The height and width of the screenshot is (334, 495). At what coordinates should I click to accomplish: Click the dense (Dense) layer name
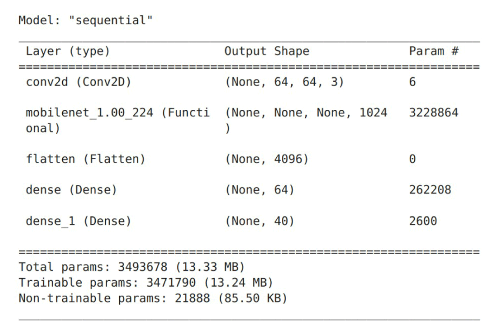click(71, 190)
